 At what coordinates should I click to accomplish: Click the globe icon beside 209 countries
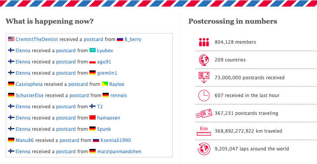pyautogui.click(x=204, y=60)
